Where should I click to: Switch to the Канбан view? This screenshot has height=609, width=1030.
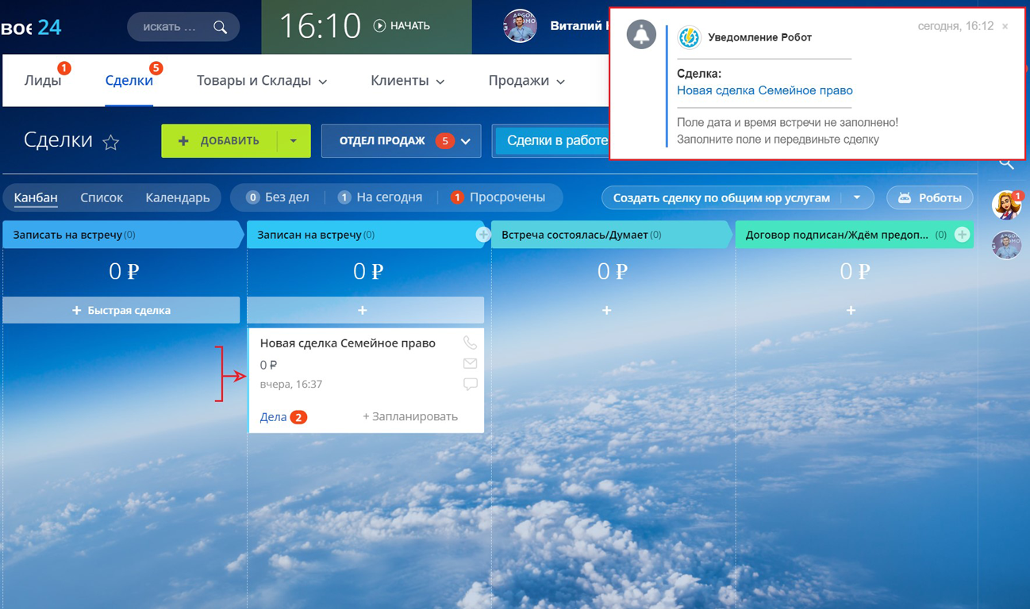point(36,197)
